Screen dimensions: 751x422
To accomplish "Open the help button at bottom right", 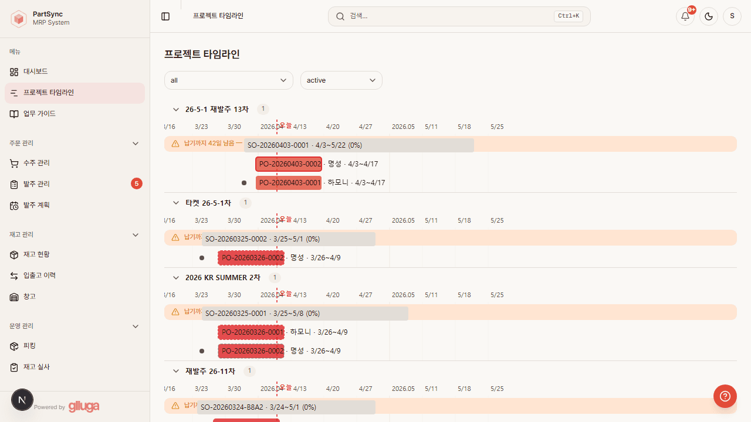I will [725, 396].
